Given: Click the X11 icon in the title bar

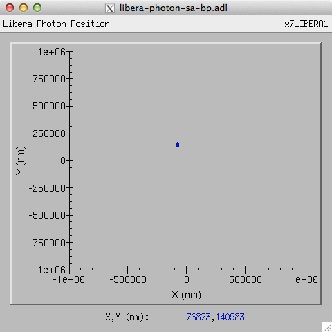Looking at the screenshot, I should point(110,8).
